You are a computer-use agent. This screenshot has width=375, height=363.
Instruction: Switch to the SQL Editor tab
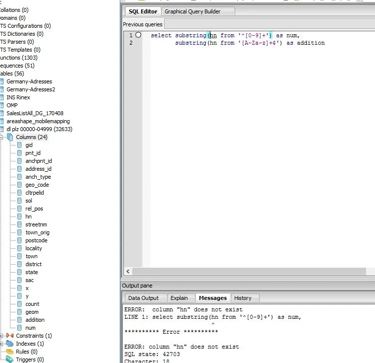(x=143, y=11)
